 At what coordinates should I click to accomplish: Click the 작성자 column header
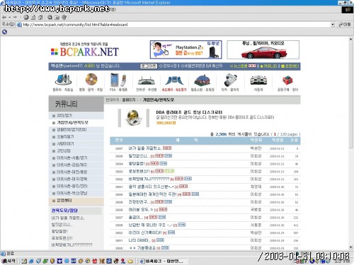point(256,140)
